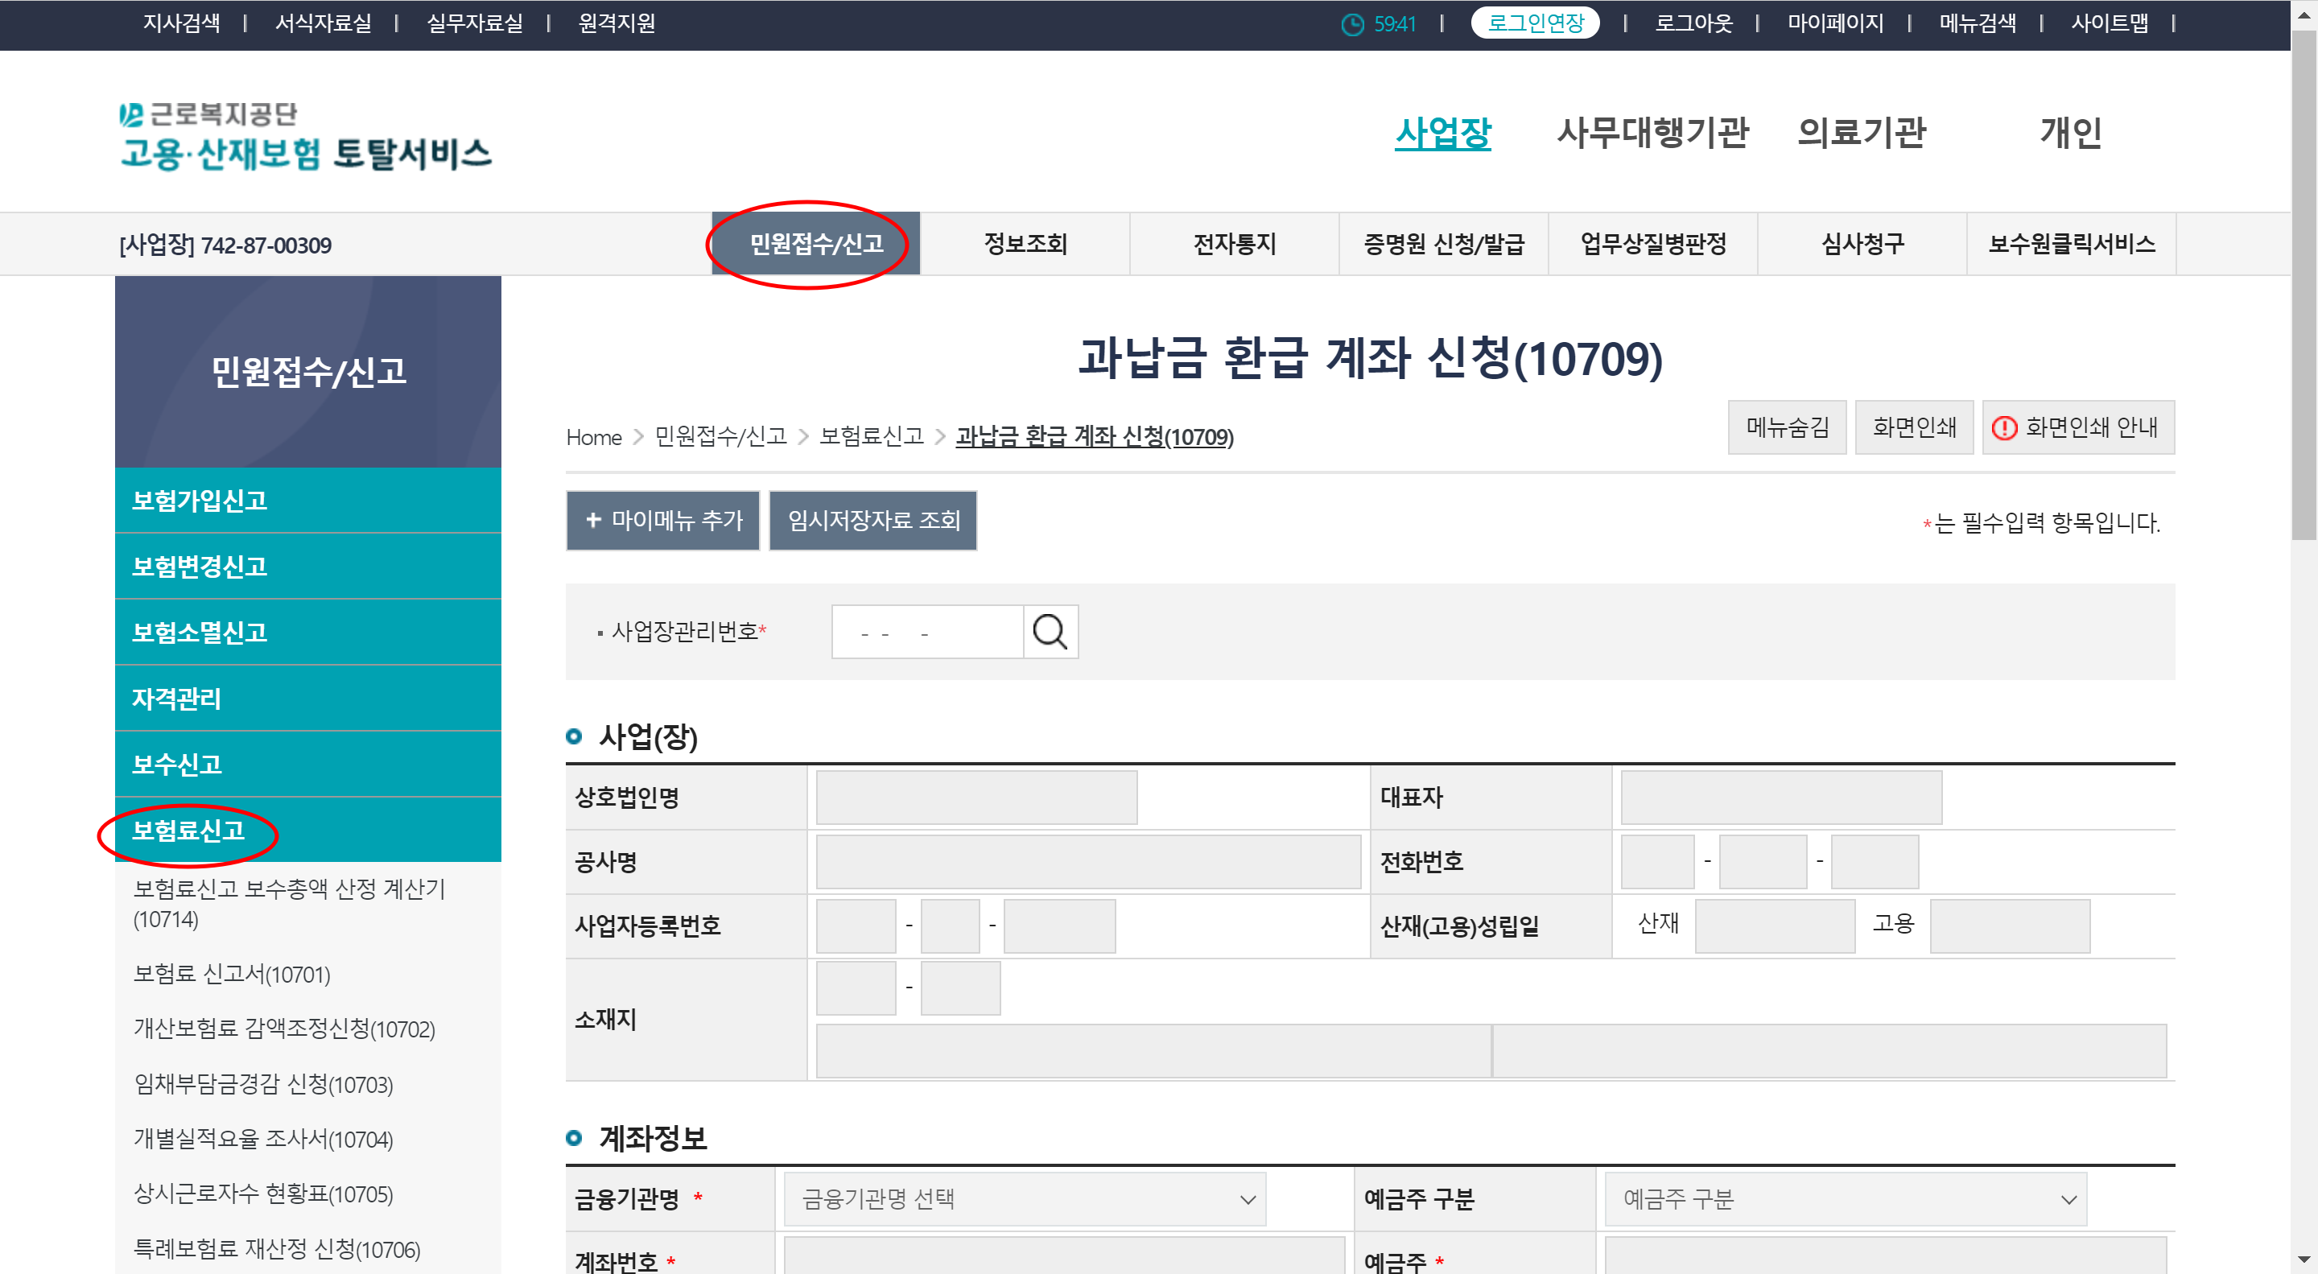The width and height of the screenshot is (2318, 1274).
Task: Click the 메뉴숨김 button
Action: 1786,427
